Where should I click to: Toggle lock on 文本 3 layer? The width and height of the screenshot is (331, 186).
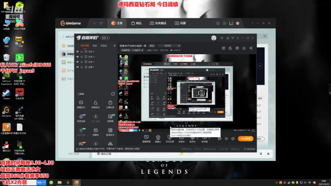pos(82,51)
